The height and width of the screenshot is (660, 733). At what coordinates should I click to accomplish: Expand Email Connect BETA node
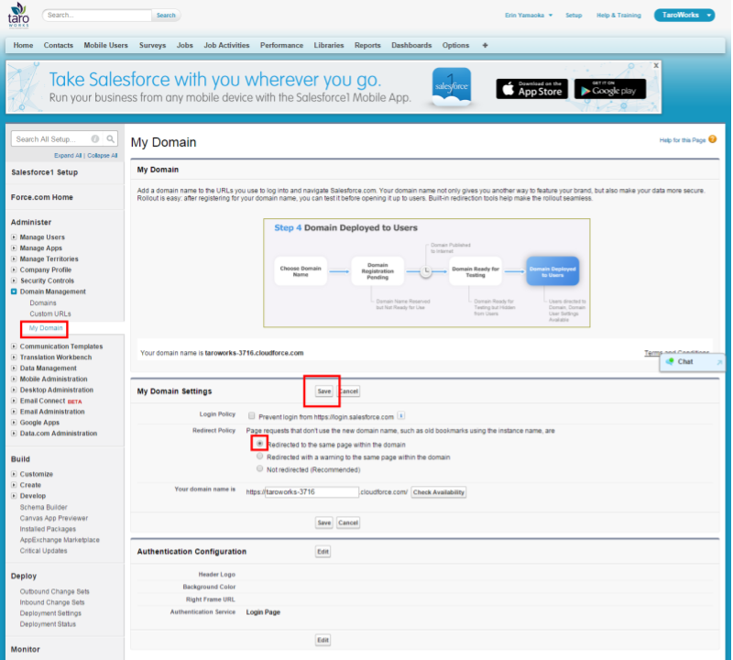(x=14, y=401)
